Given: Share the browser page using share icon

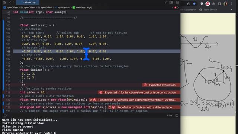Looking at the screenshot, I should (x=188, y=4).
